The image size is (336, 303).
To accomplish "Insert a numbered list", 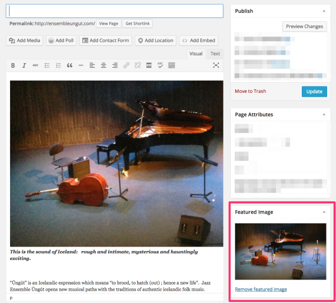I will pyautogui.click(x=58, y=65).
